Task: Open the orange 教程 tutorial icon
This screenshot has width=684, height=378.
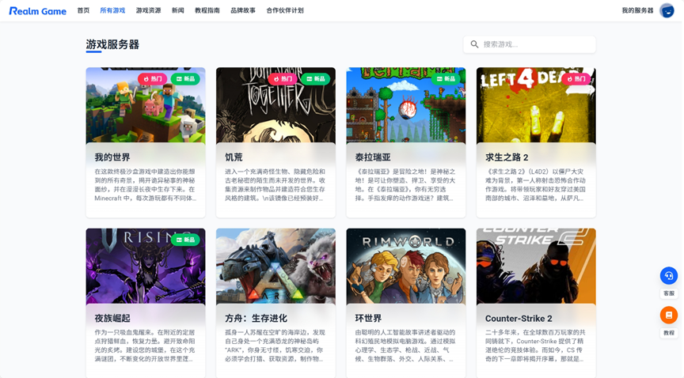Action: pos(668,315)
